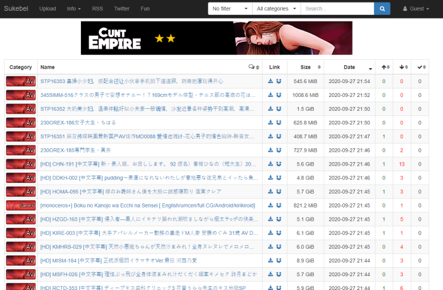Image resolution: width=443 pixels, height=290 pixels.
Task: Open the Upload page
Action: pos(47,9)
